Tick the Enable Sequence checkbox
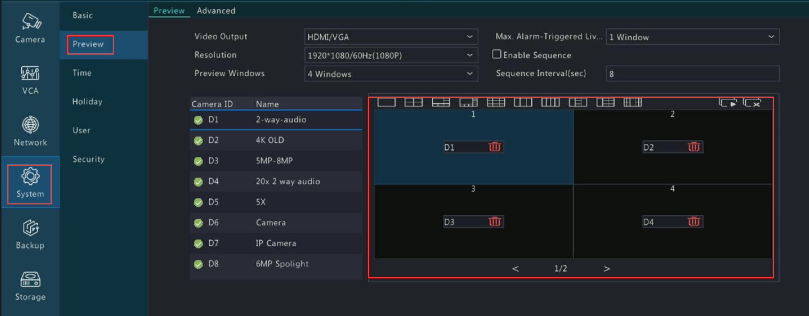Image resolution: width=809 pixels, height=316 pixels. (496, 55)
